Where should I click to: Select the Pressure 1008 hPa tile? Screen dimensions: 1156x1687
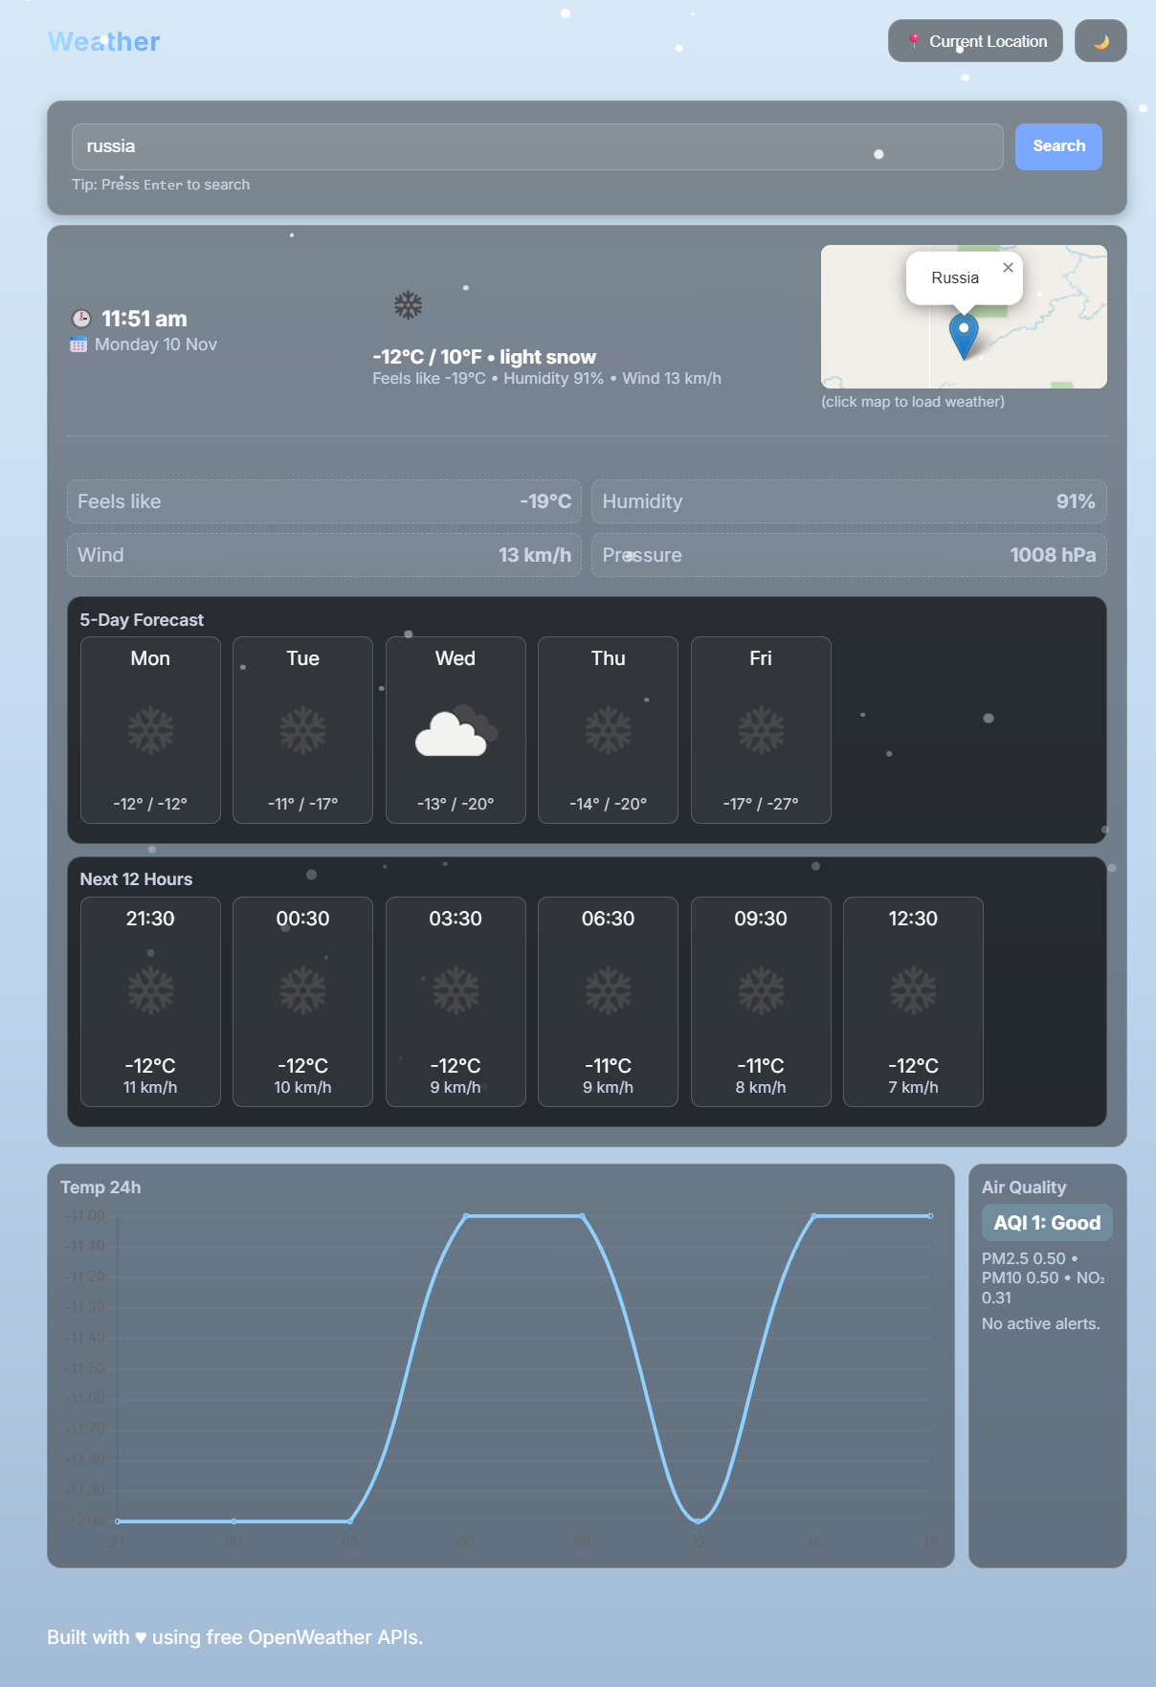[x=849, y=555]
